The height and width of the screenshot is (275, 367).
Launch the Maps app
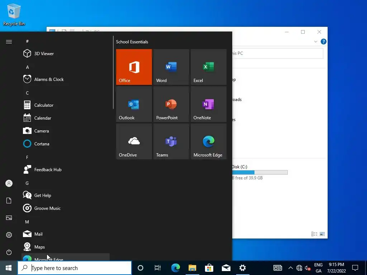[66, 247]
